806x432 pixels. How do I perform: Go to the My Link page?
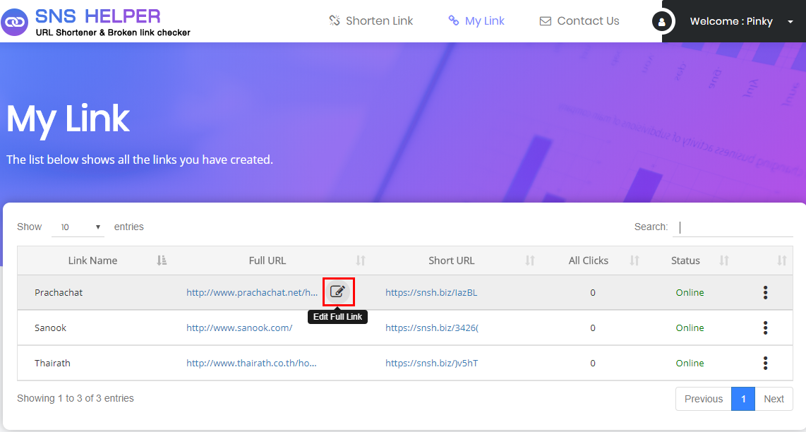click(x=476, y=21)
